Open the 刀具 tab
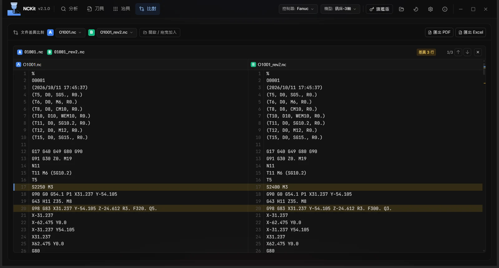Viewport: 499px width, 268px height. 95,9
